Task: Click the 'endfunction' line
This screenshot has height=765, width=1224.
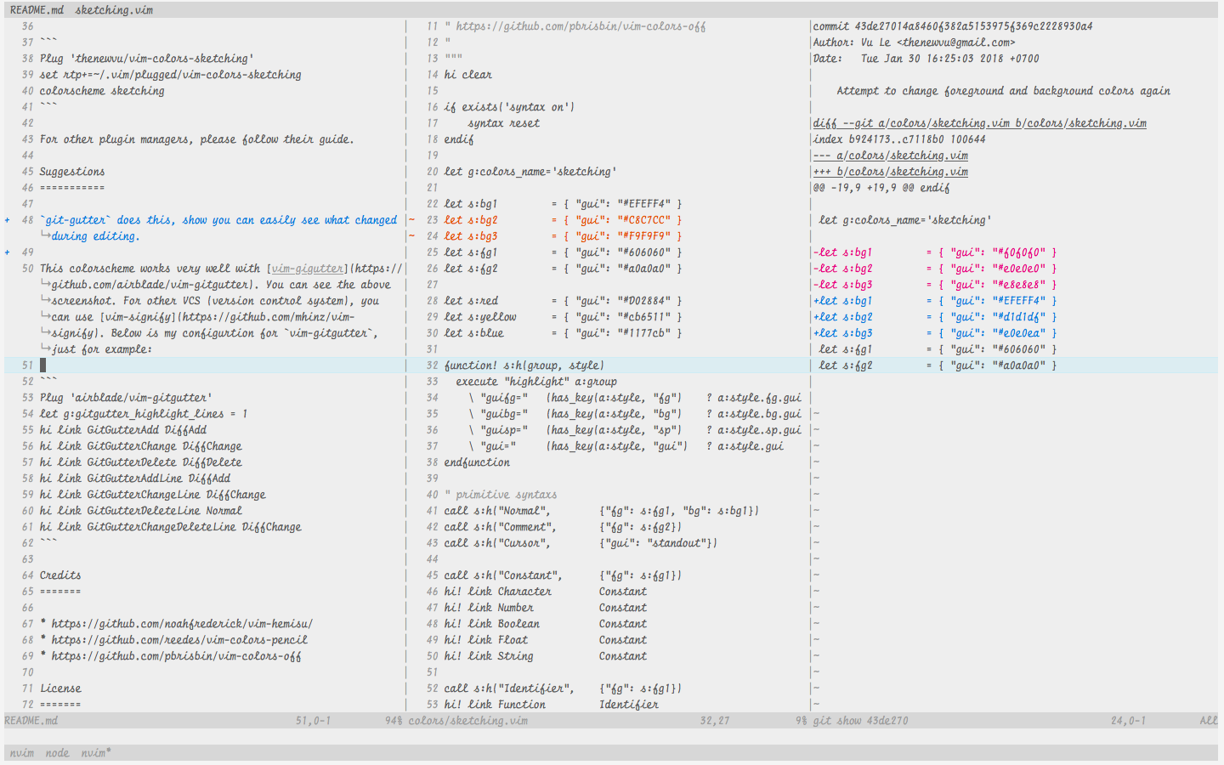Action: tap(477, 462)
